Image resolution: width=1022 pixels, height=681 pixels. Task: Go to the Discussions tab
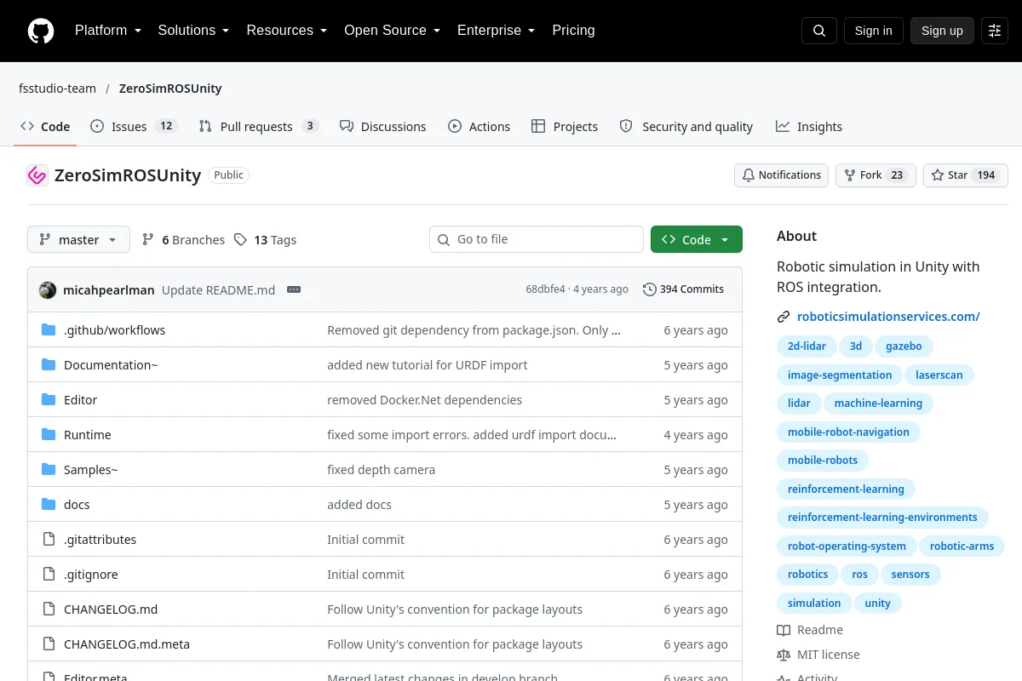point(382,127)
